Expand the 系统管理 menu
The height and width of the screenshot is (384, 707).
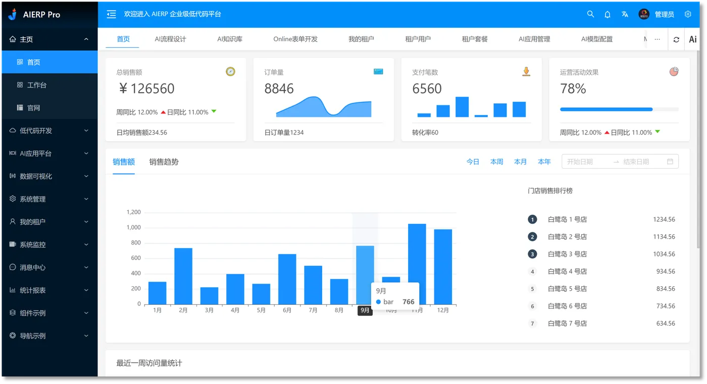tap(49, 199)
